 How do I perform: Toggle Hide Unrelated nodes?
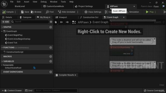coord(67,12)
